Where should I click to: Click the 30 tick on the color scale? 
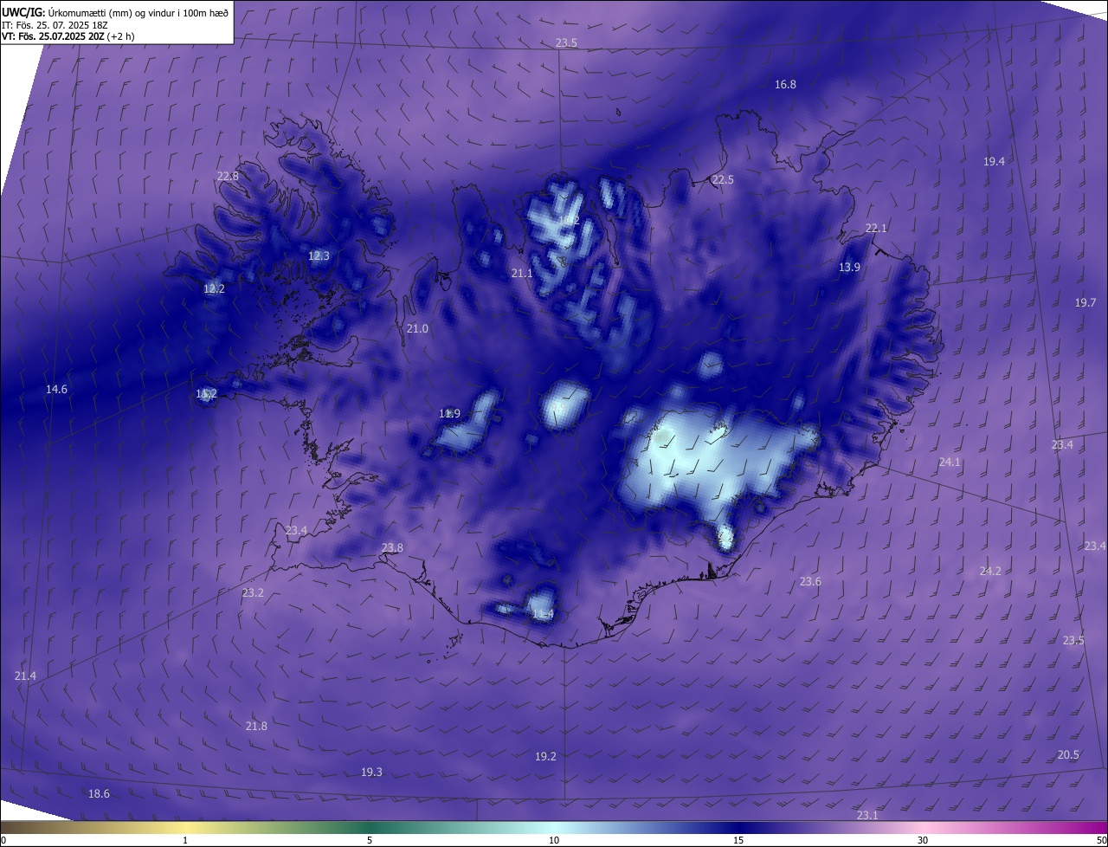coord(923,840)
